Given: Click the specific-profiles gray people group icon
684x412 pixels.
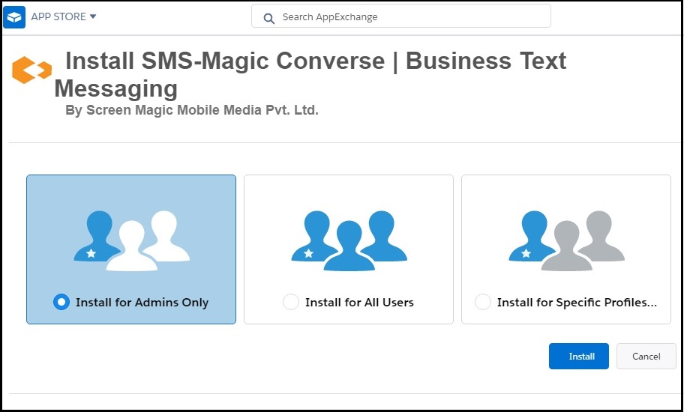Looking at the screenshot, I should 567,240.
